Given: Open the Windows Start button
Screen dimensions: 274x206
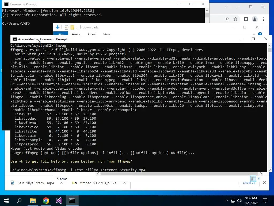Looking at the screenshot, I should [6, 201].
